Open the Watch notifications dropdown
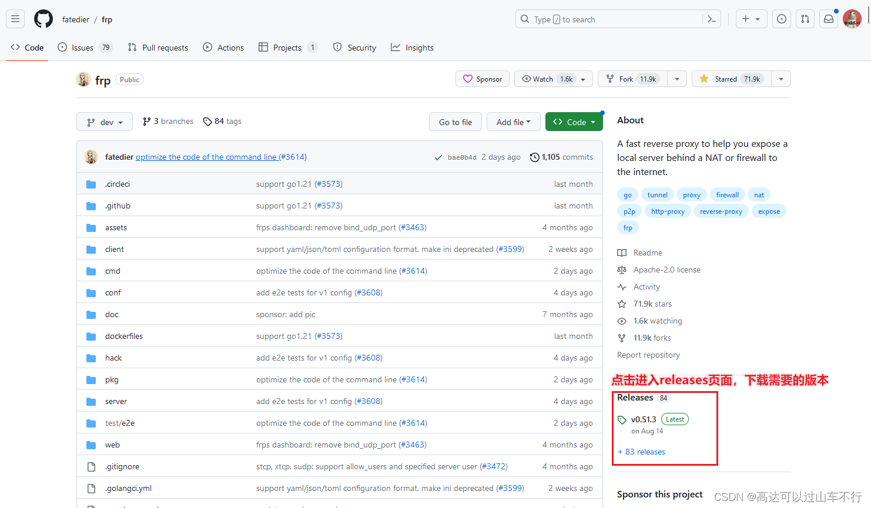The height and width of the screenshot is (508, 871). [x=553, y=79]
